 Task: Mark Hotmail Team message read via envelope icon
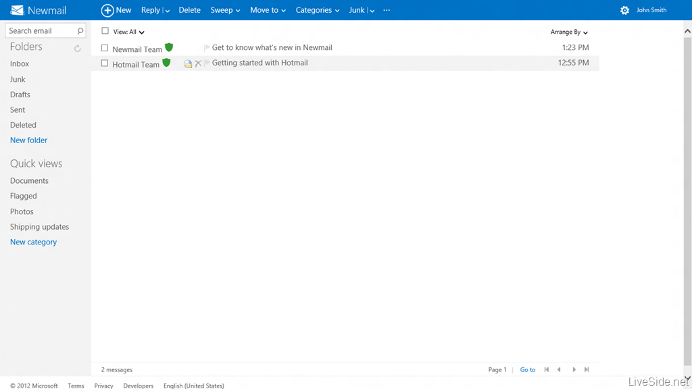[188, 63]
